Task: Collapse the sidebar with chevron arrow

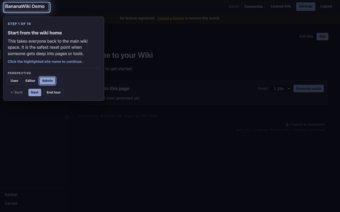Action: pos(67,118)
